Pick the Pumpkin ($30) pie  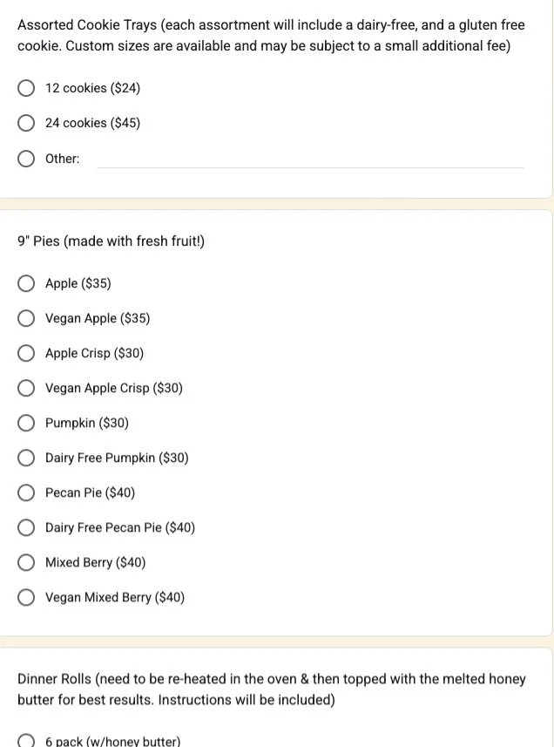coord(27,423)
